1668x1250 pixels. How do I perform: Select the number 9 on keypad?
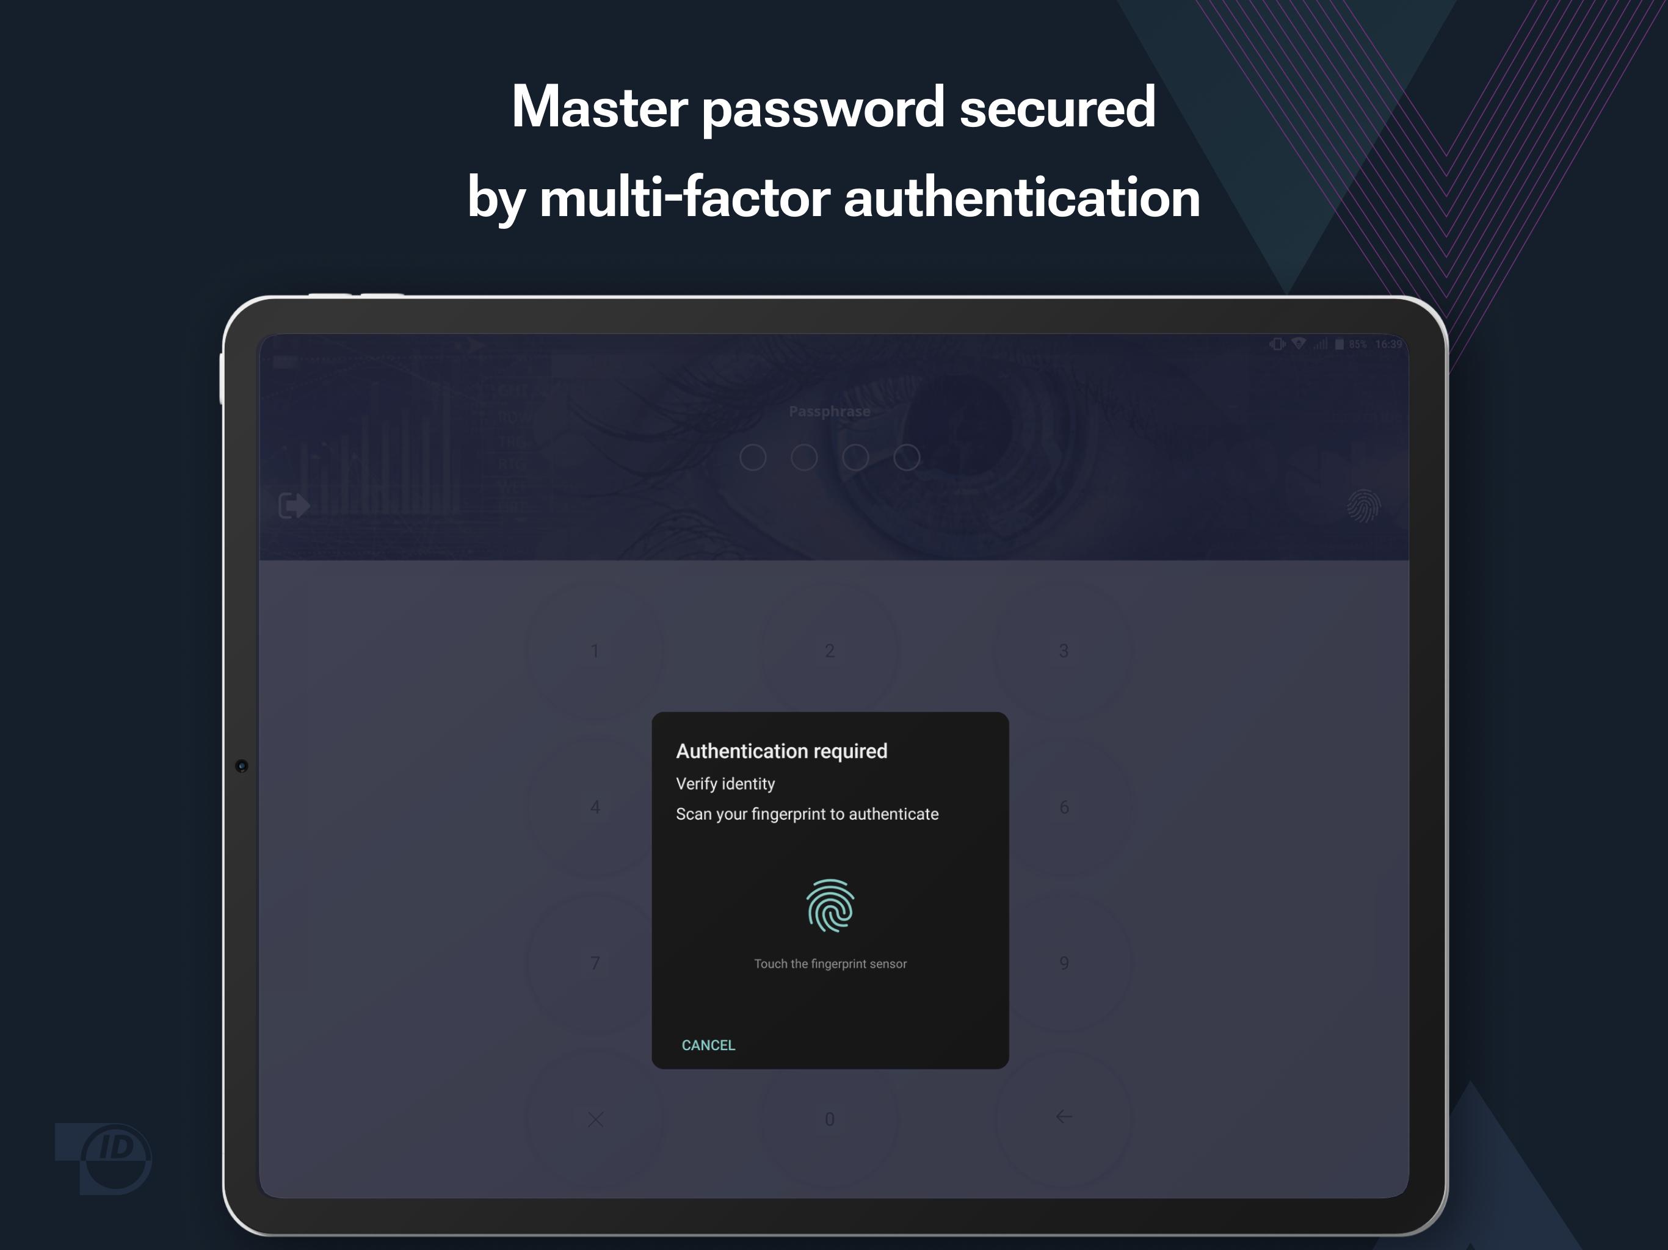(x=1064, y=964)
